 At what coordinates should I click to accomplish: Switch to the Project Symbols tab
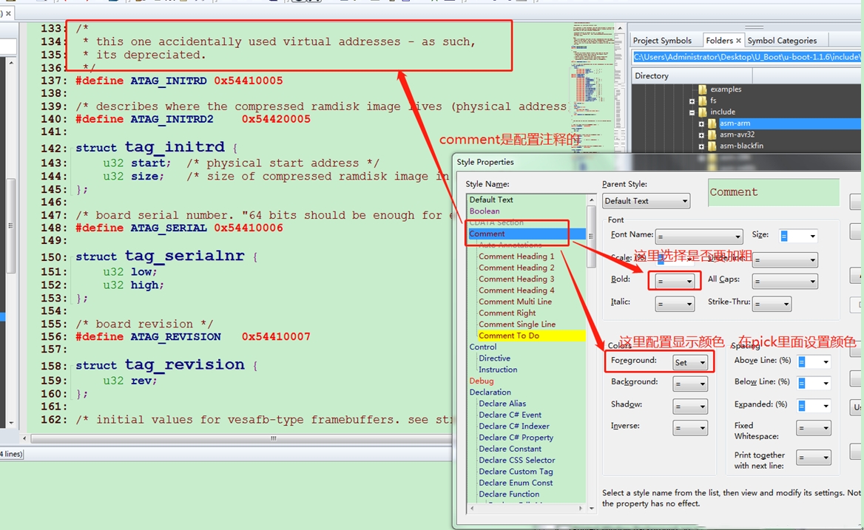662,41
